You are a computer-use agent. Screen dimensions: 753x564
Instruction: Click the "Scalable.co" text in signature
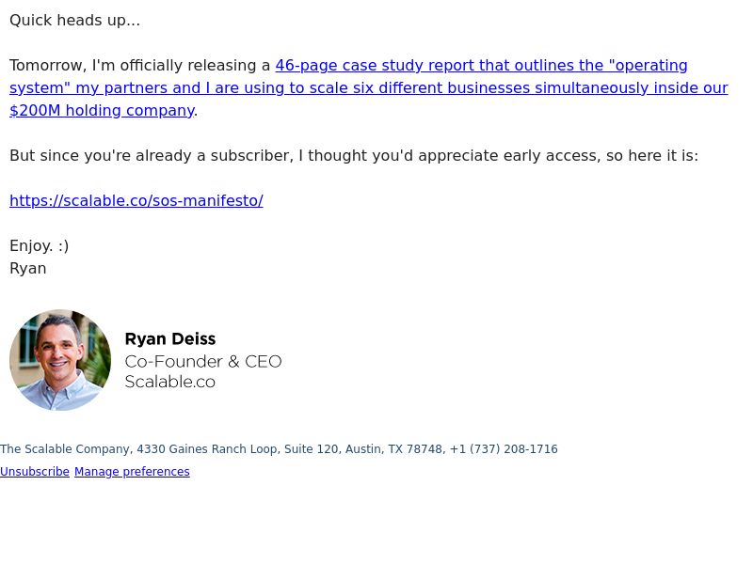click(170, 382)
